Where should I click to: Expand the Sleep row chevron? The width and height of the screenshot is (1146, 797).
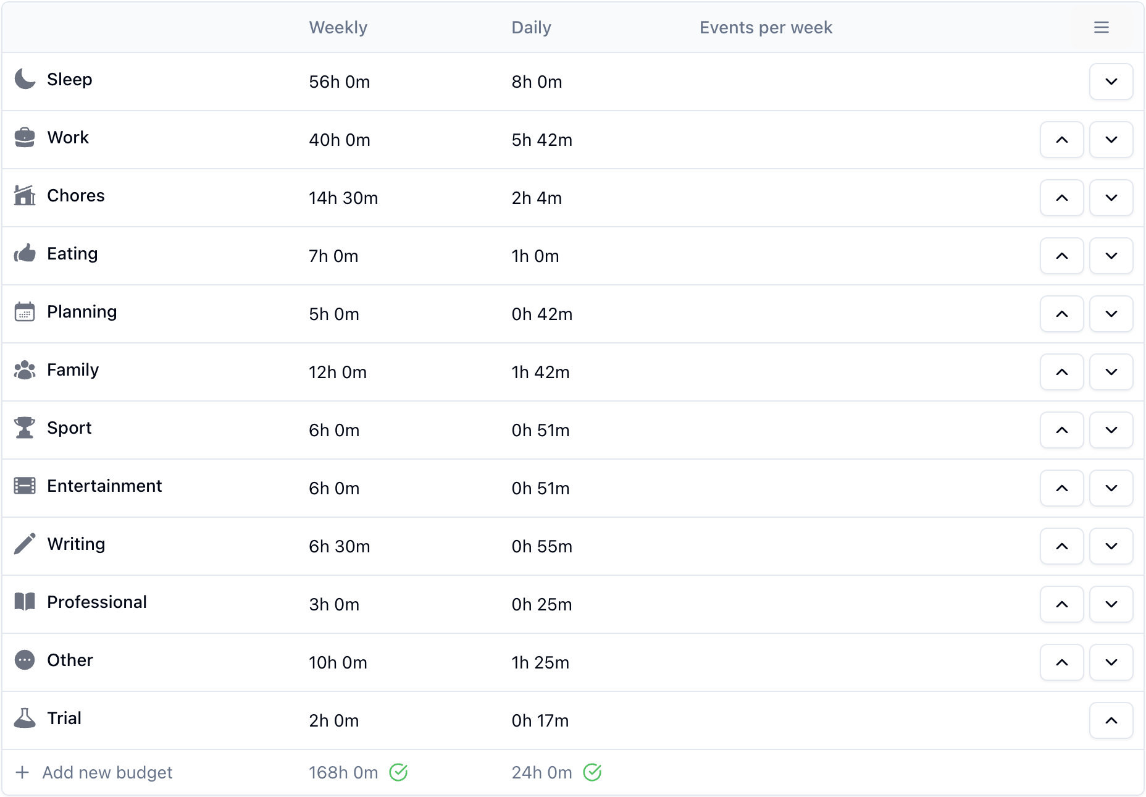click(1111, 82)
